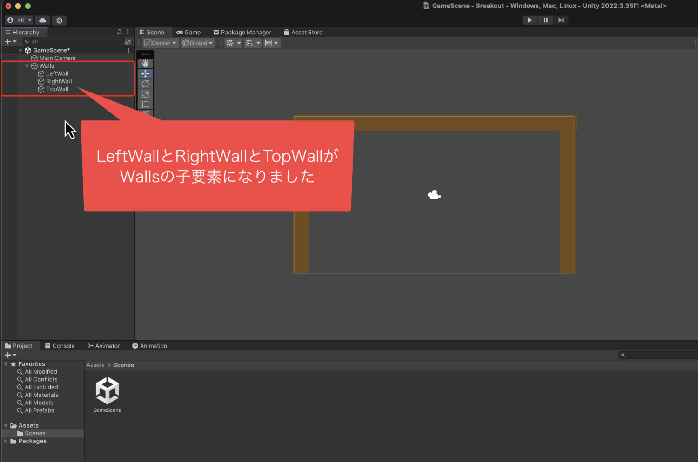Select LeftWall in Hierarchy
Viewport: 698px width, 462px height.
click(x=57, y=73)
